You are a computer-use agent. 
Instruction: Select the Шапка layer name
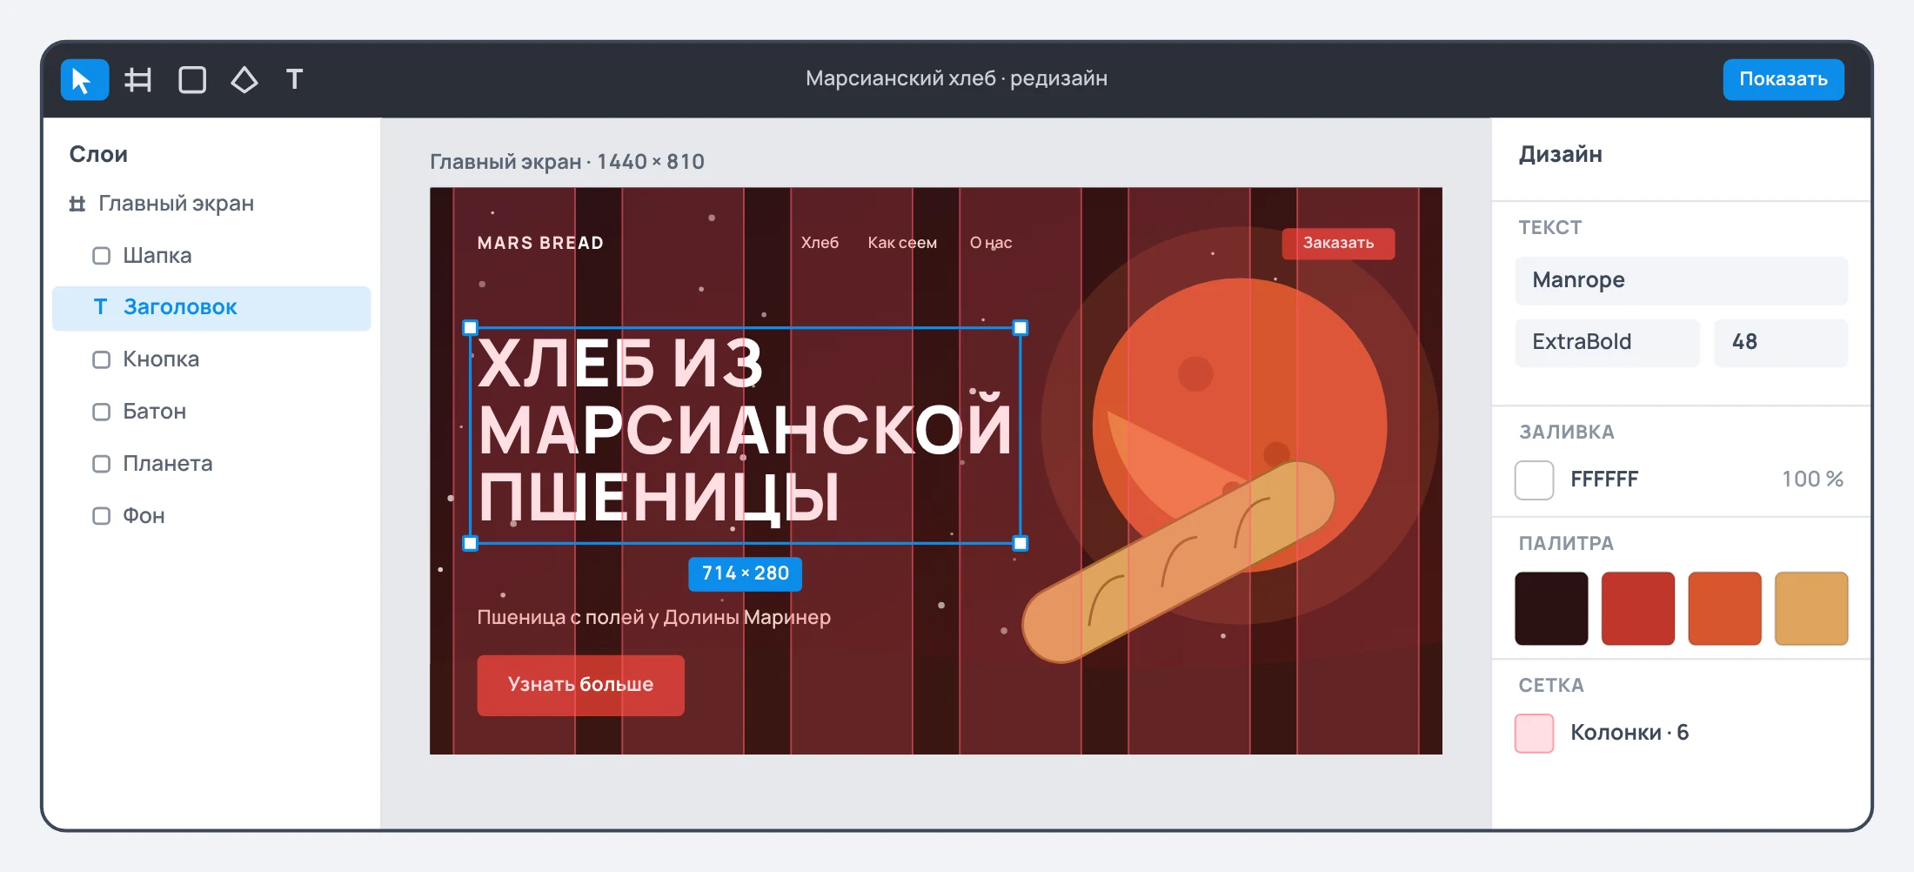tap(157, 255)
